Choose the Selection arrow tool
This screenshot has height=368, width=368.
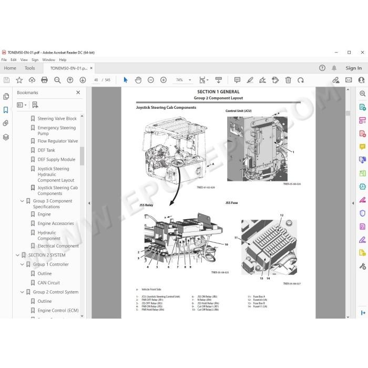coord(126,80)
